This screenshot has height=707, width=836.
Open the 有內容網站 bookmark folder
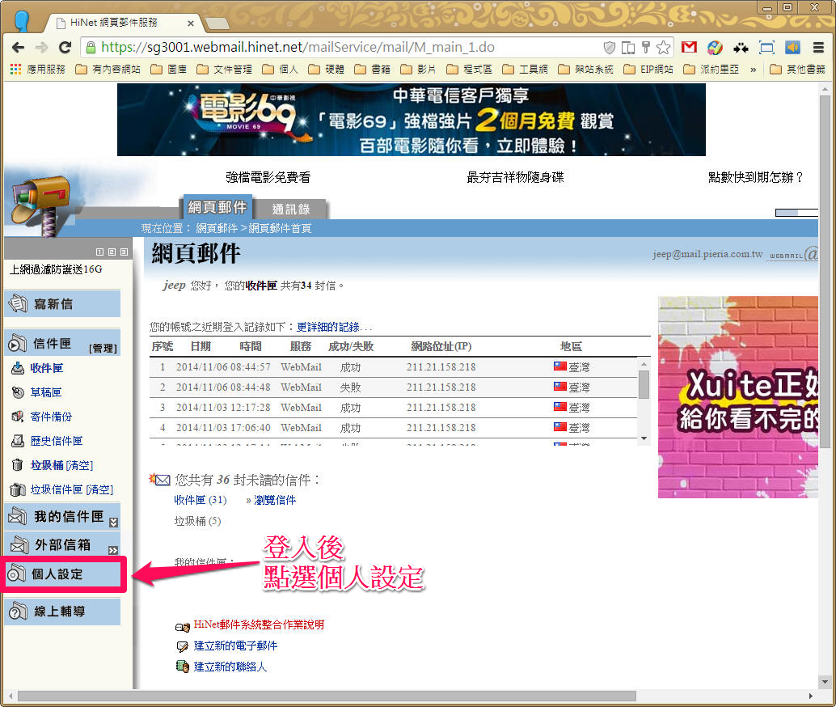[x=108, y=70]
